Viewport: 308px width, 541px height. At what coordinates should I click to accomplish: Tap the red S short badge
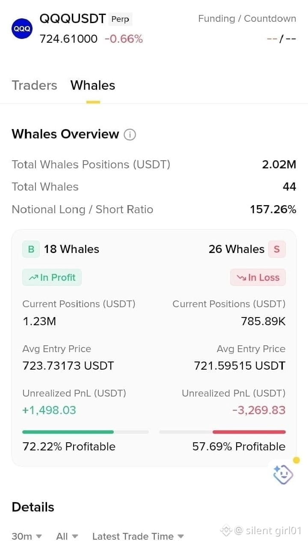(x=277, y=249)
